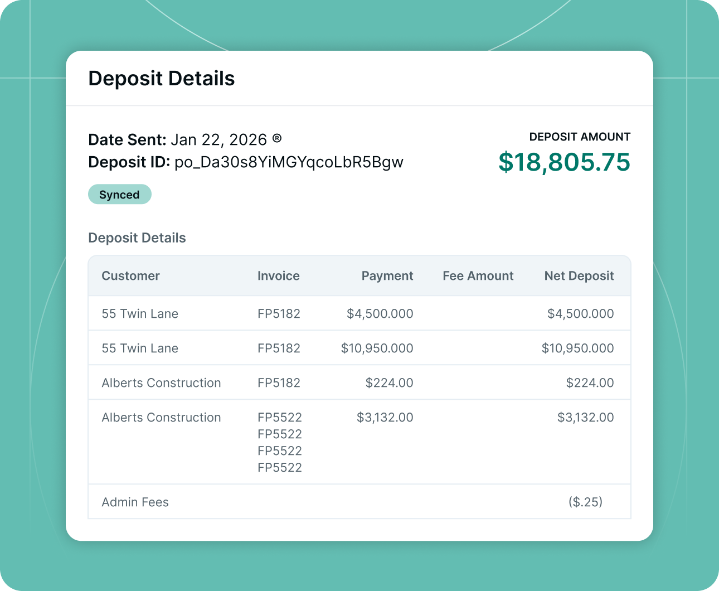The image size is (719, 591).
Task: Click the $4,500.000 Net Deposit cell
Action: pyautogui.click(x=581, y=314)
